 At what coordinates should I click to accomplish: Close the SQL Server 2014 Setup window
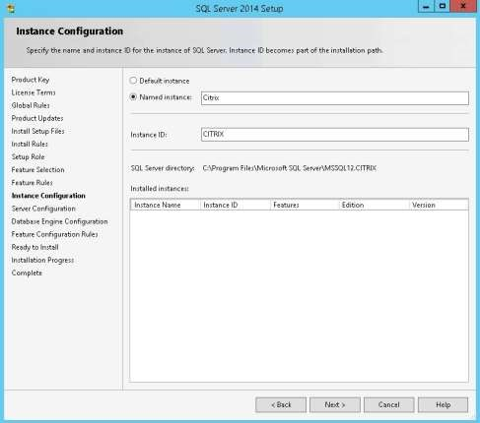[463, 7]
